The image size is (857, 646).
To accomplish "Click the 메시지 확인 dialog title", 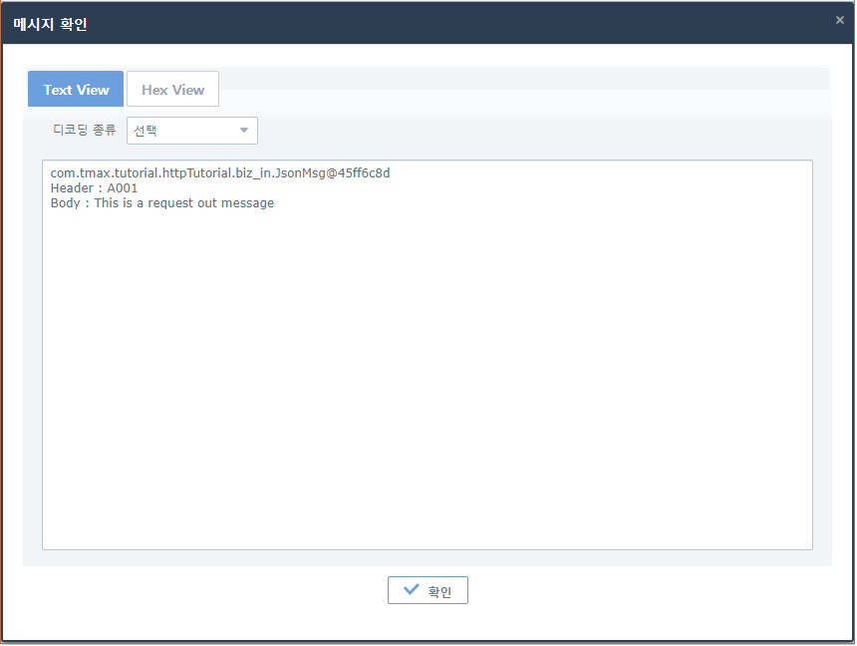I will click(50, 23).
